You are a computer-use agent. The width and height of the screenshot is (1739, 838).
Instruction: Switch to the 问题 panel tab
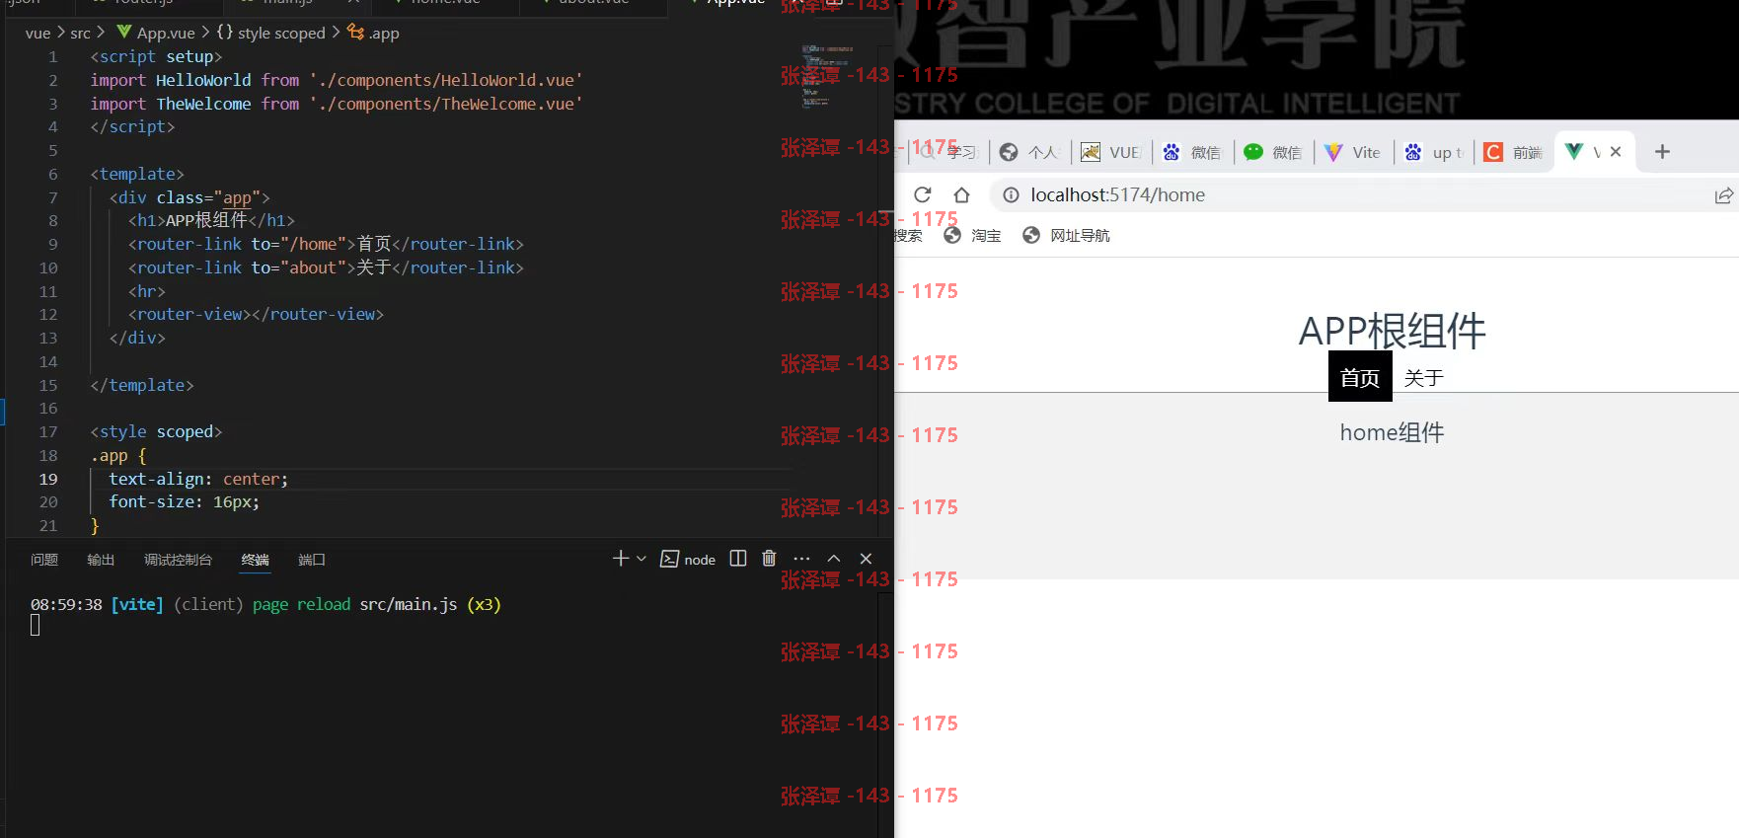pos(44,560)
